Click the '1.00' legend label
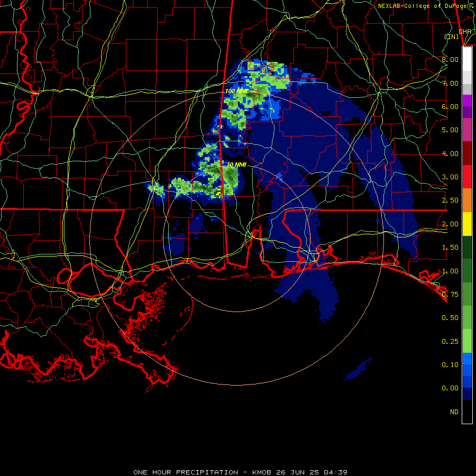 click(x=450, y=271)
